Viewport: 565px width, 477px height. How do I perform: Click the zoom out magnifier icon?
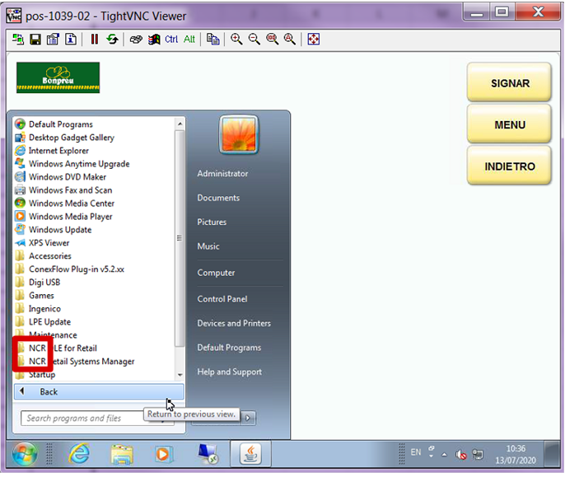[254, 40]
